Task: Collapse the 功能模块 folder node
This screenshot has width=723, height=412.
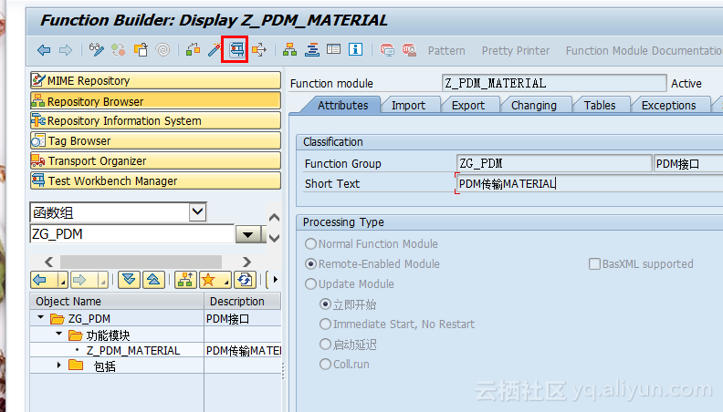Action: coord(58,334)
